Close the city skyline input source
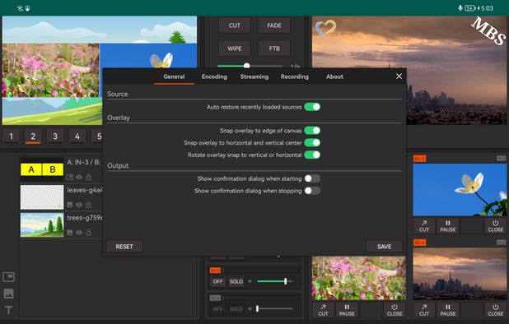The image size is (509, 324). (495, 310)
